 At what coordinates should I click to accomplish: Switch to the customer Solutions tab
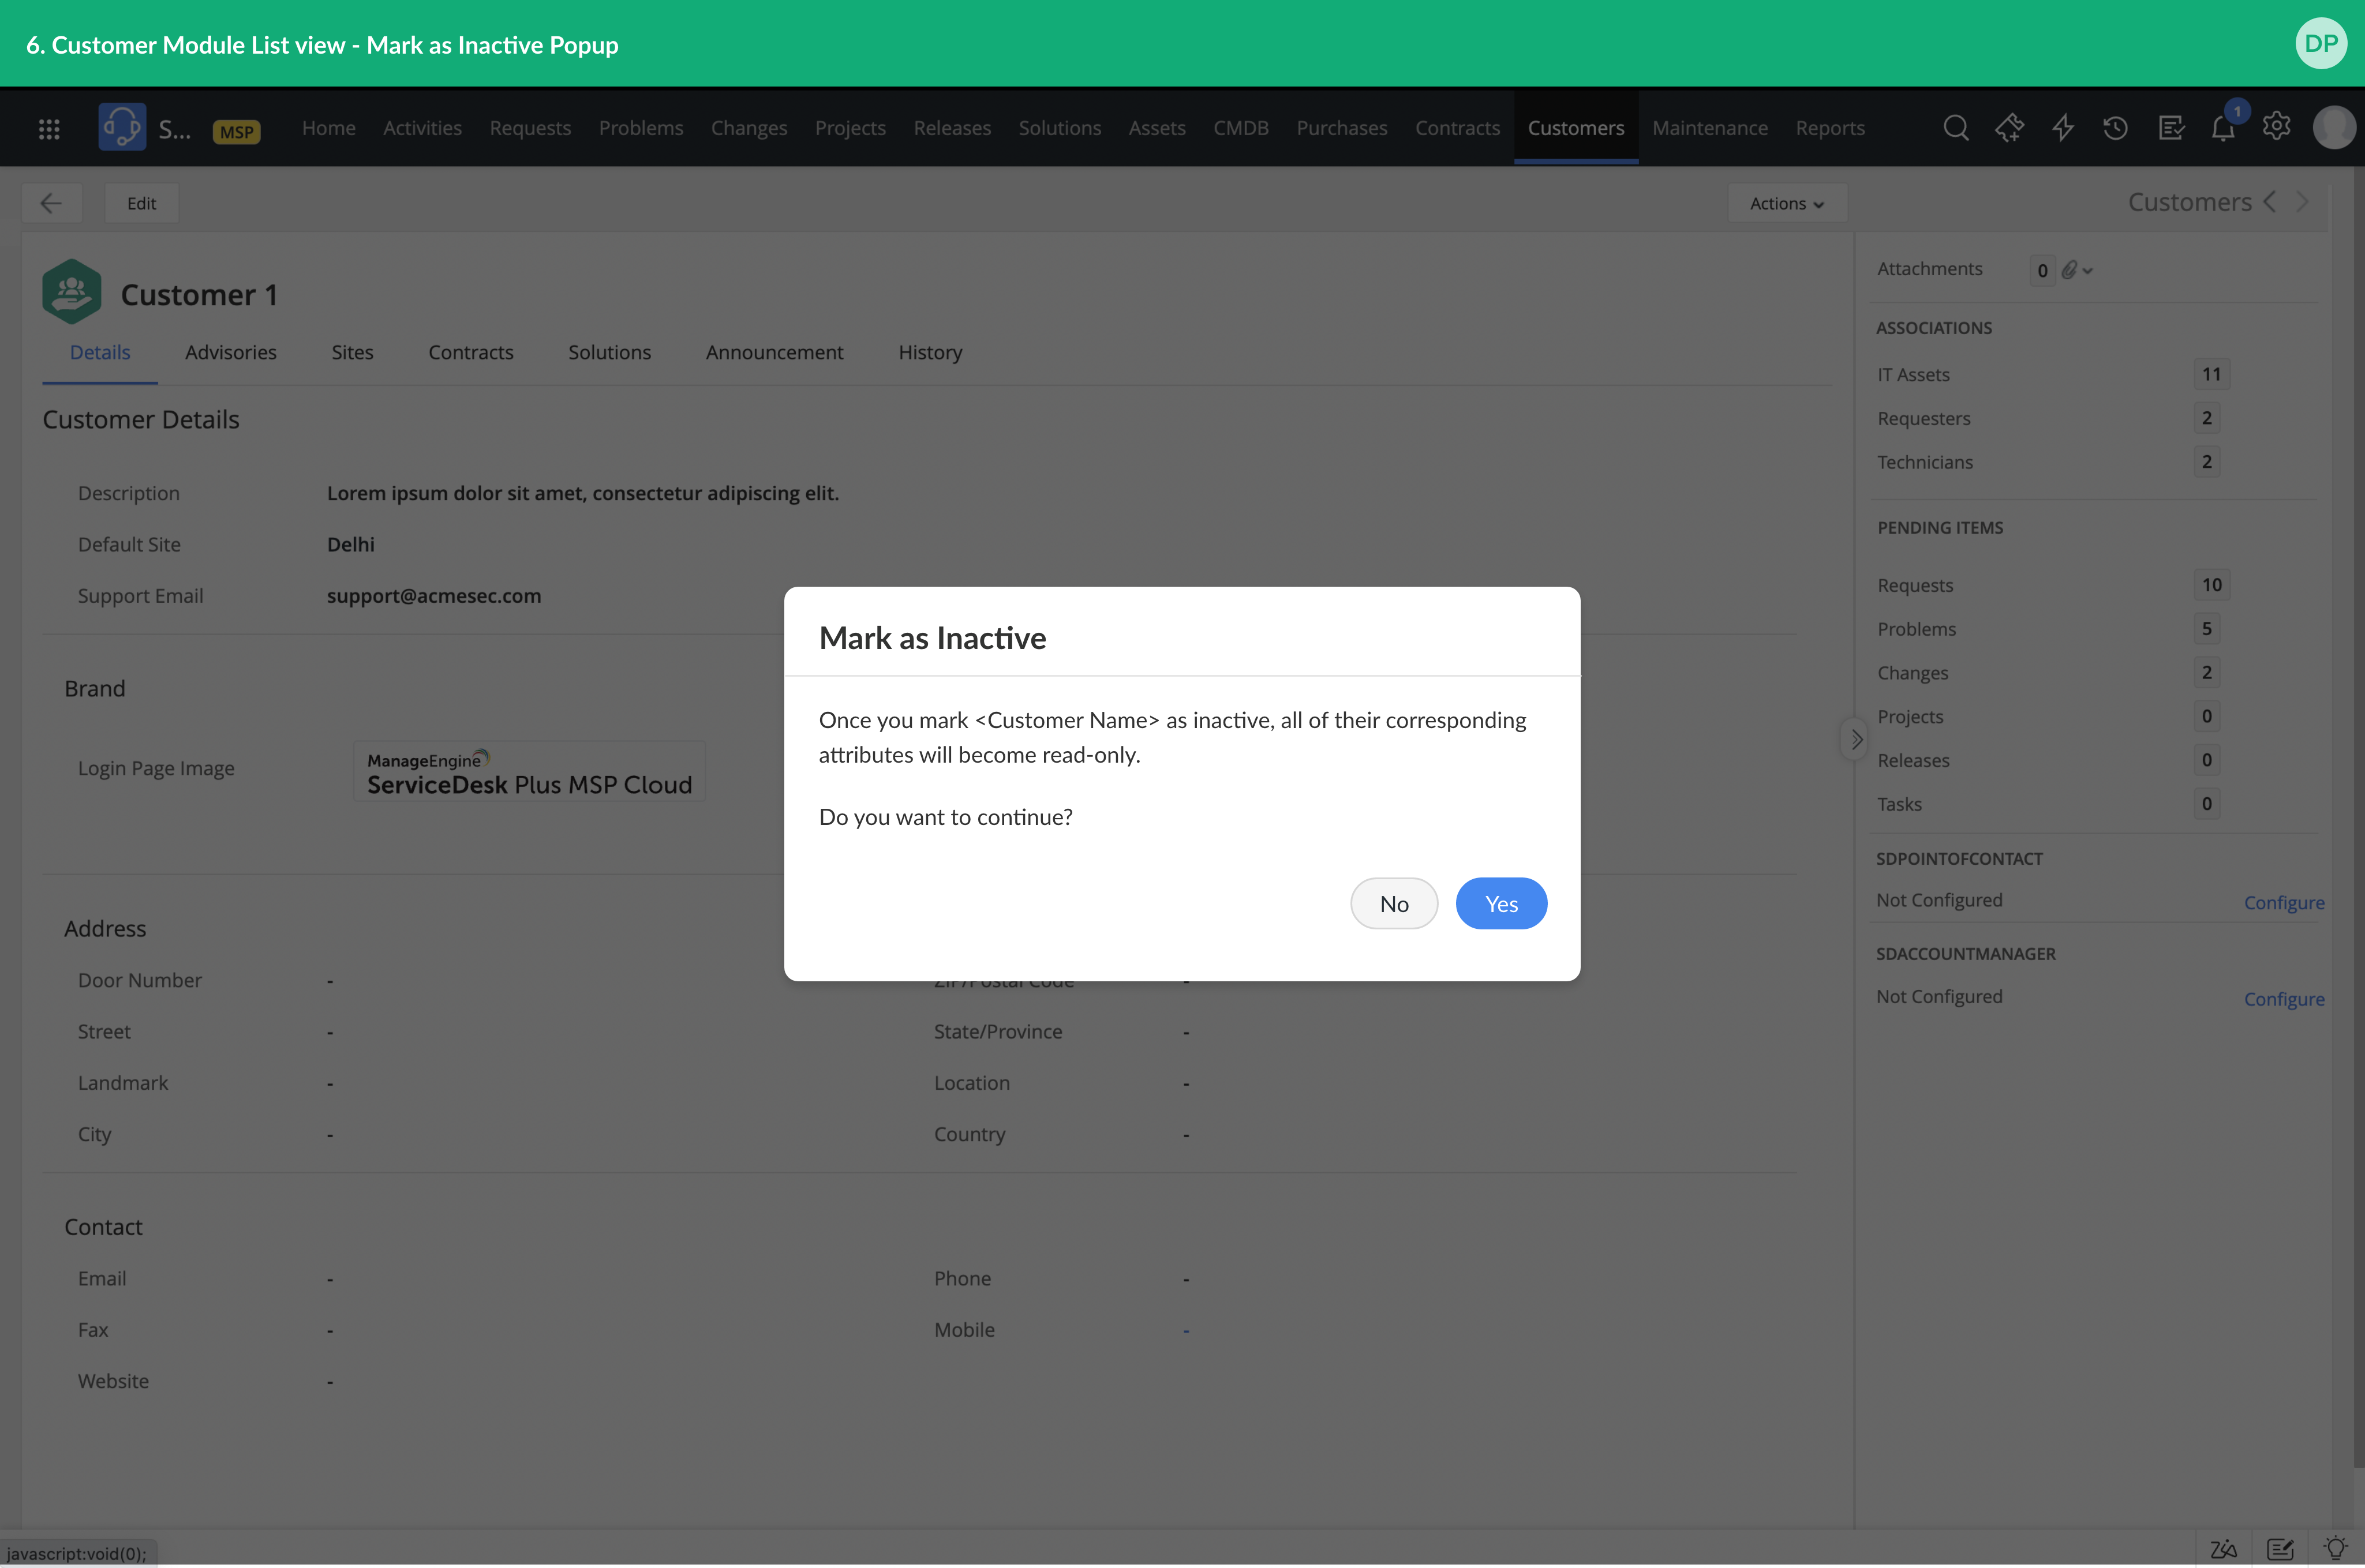tap(609, 352)
